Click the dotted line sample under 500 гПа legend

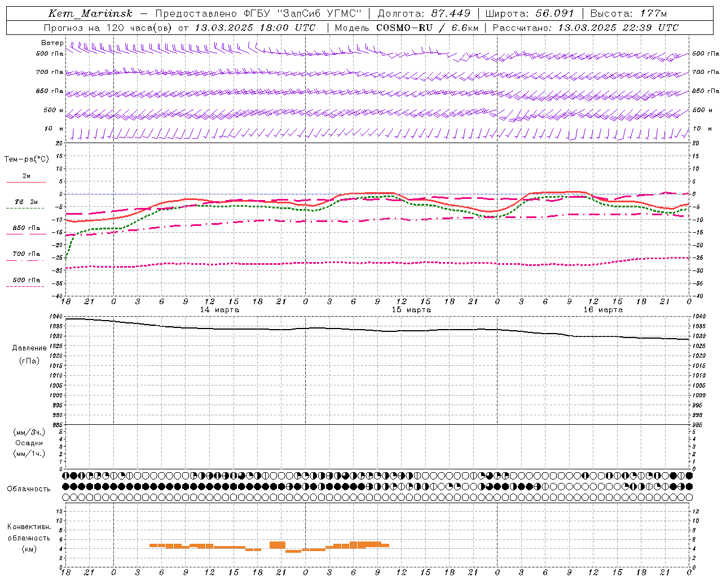click(25, 286)
